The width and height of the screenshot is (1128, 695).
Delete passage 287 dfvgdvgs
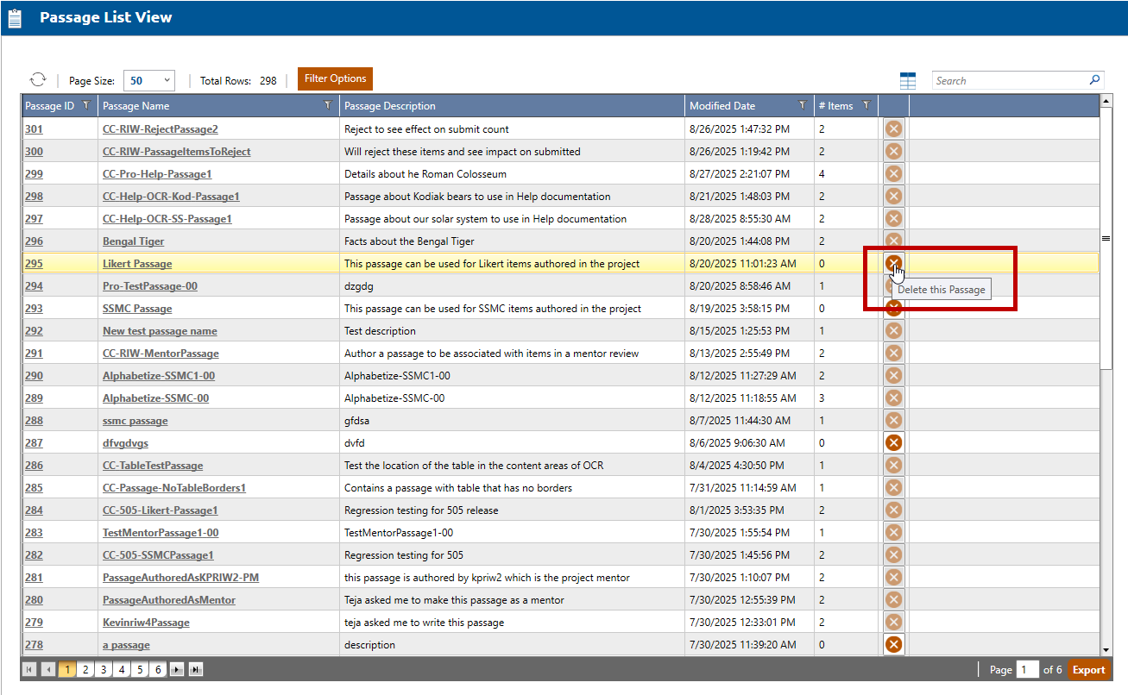coord(894,442)
